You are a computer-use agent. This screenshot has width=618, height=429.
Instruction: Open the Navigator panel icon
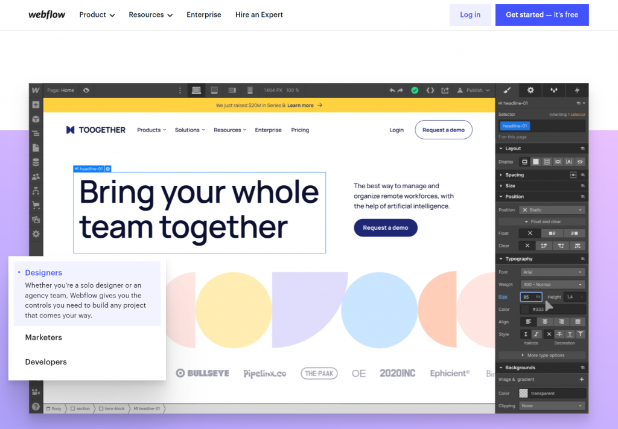click(36, 133)
